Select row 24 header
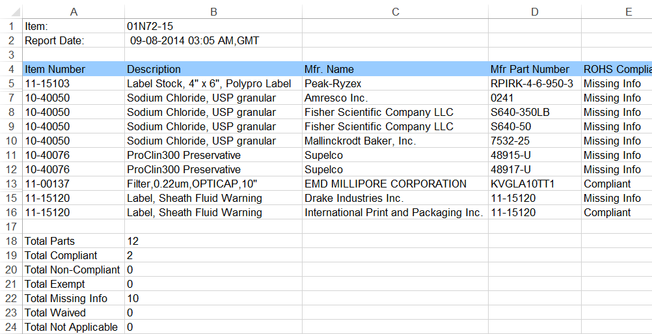Image resolution: width=652 pixels, height=334 pixels. (11, 327)
